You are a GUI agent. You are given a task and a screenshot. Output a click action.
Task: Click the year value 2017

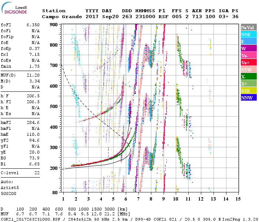click(92, 17)
